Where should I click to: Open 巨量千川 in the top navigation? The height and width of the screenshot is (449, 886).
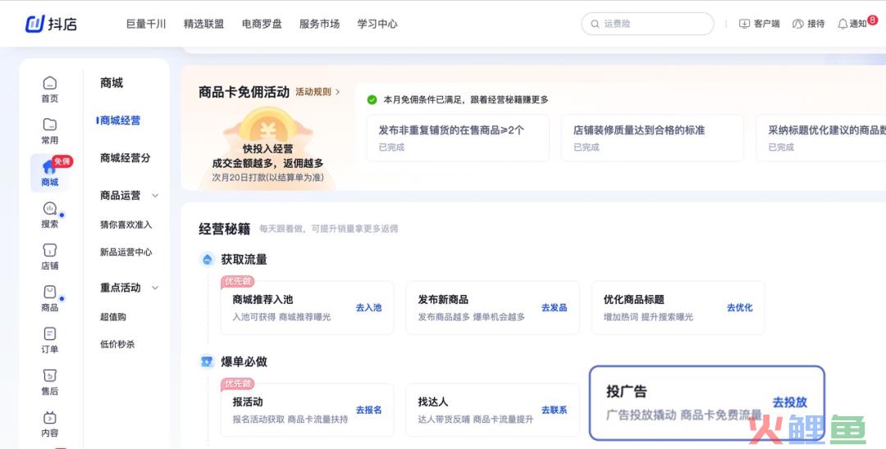(146, 24)
